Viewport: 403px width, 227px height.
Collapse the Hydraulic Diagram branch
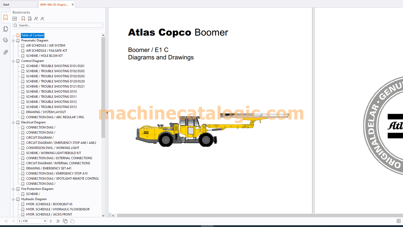(13, 199)
